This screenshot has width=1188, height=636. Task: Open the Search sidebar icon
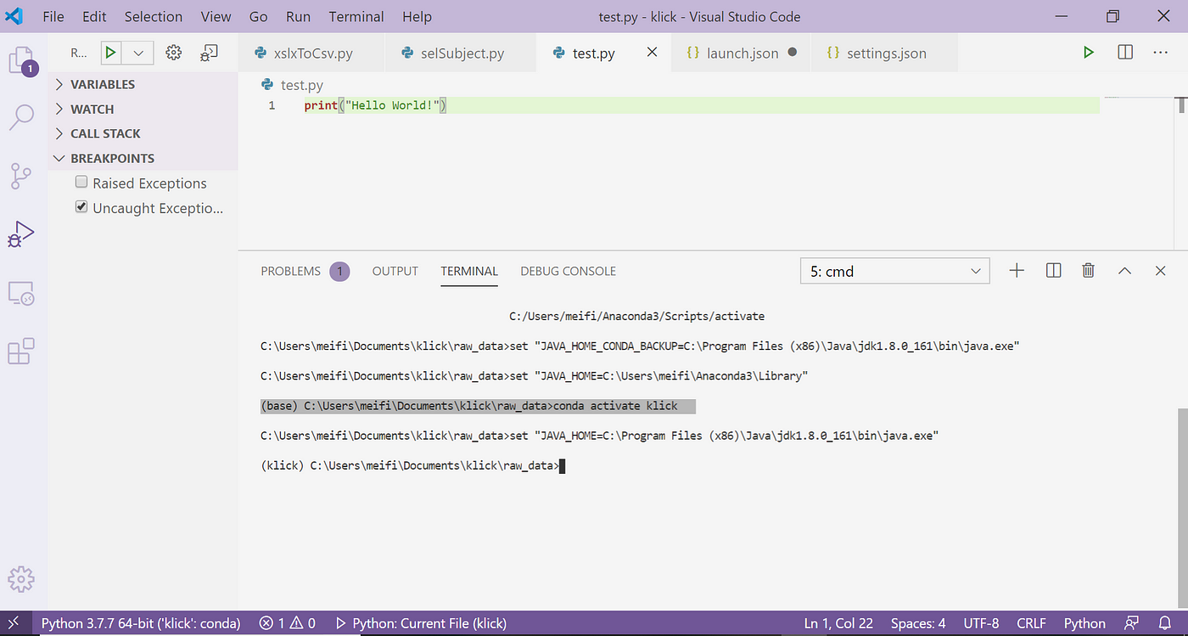pyautogui.click(x=21, y=118)
